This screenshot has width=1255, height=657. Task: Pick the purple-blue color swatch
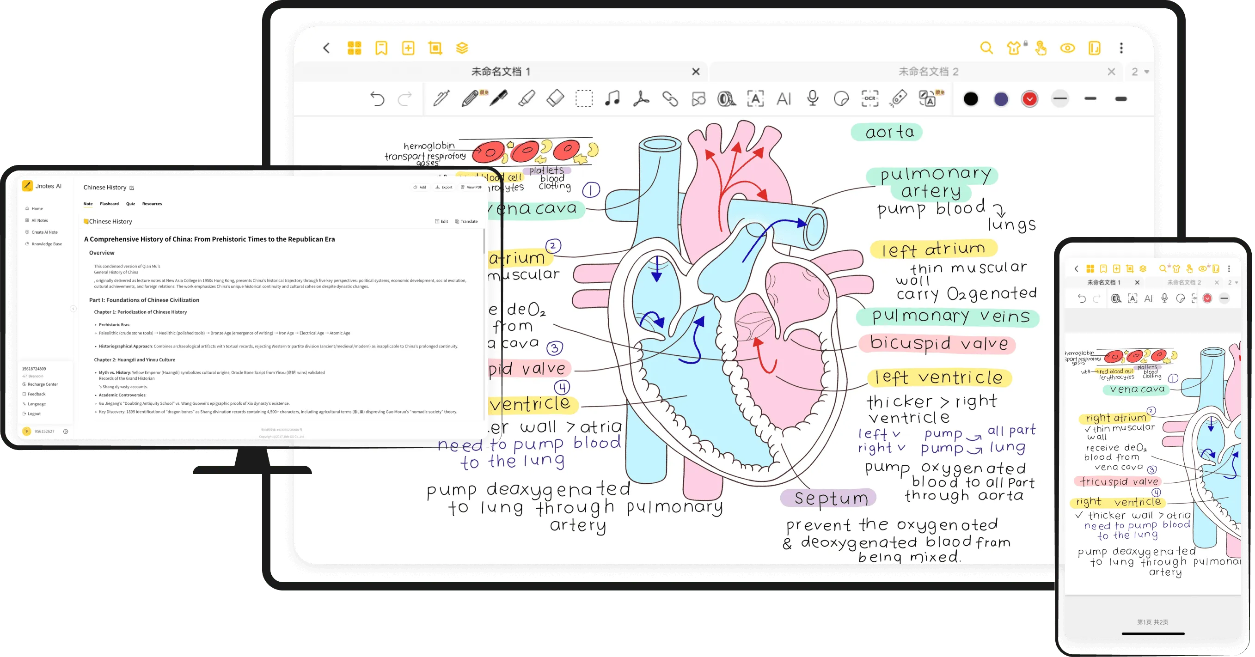(1001, 99)
